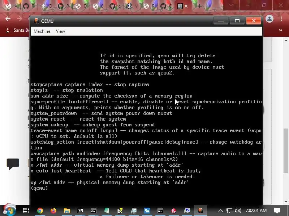This screenshot has width=289, height=216.
Task: Open the Command Prompt icon beside 7-Zip
Action: (94, 211)
